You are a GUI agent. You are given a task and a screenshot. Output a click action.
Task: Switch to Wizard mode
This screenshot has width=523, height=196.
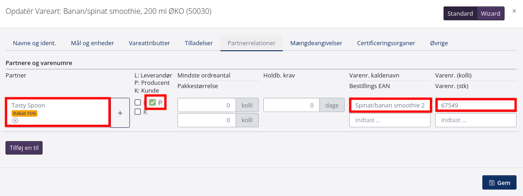tap(490, 13)
